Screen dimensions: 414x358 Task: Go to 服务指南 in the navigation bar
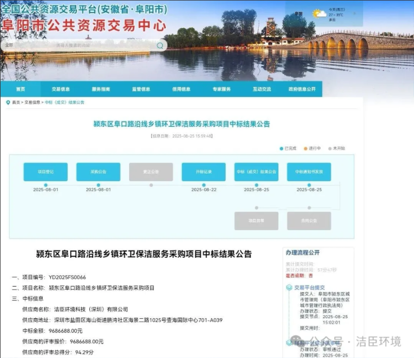coord(101,89)
